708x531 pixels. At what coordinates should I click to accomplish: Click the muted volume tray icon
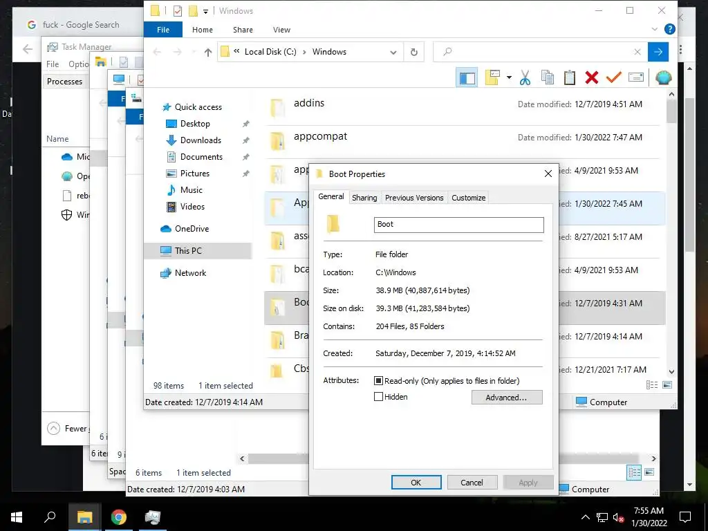click(x=618, y=517)
